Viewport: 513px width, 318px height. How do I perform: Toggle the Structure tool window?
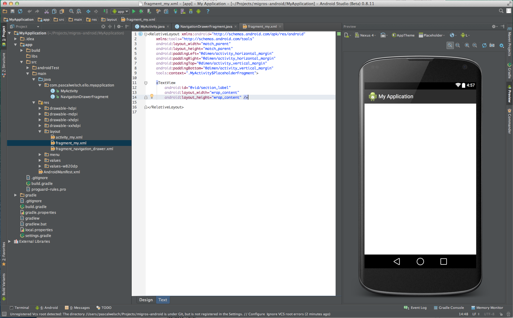click(4, 65)
